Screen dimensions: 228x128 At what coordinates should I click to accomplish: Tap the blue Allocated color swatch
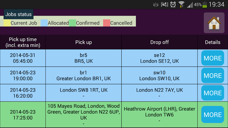pyautogui.click(x=44, y=23)
